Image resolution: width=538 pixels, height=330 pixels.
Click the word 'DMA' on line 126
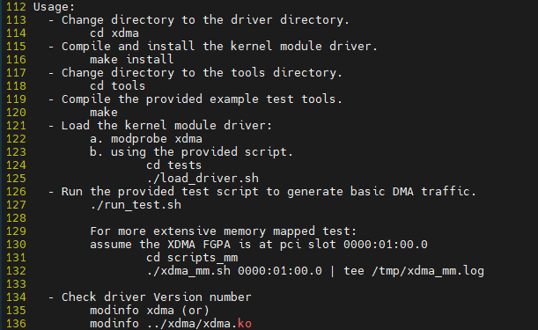[x=402, y=192]
